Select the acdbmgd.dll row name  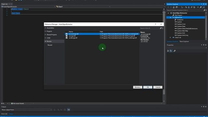point(73,38)
